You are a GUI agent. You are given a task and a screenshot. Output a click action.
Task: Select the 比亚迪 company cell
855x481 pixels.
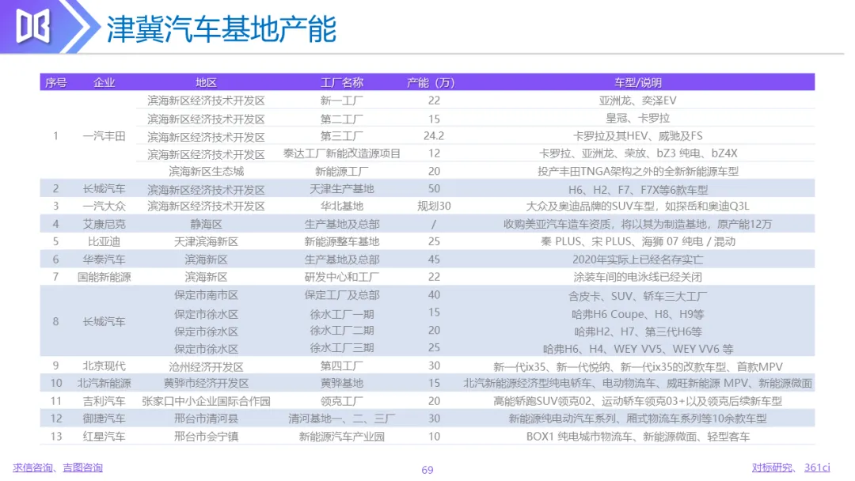point(104,241)
